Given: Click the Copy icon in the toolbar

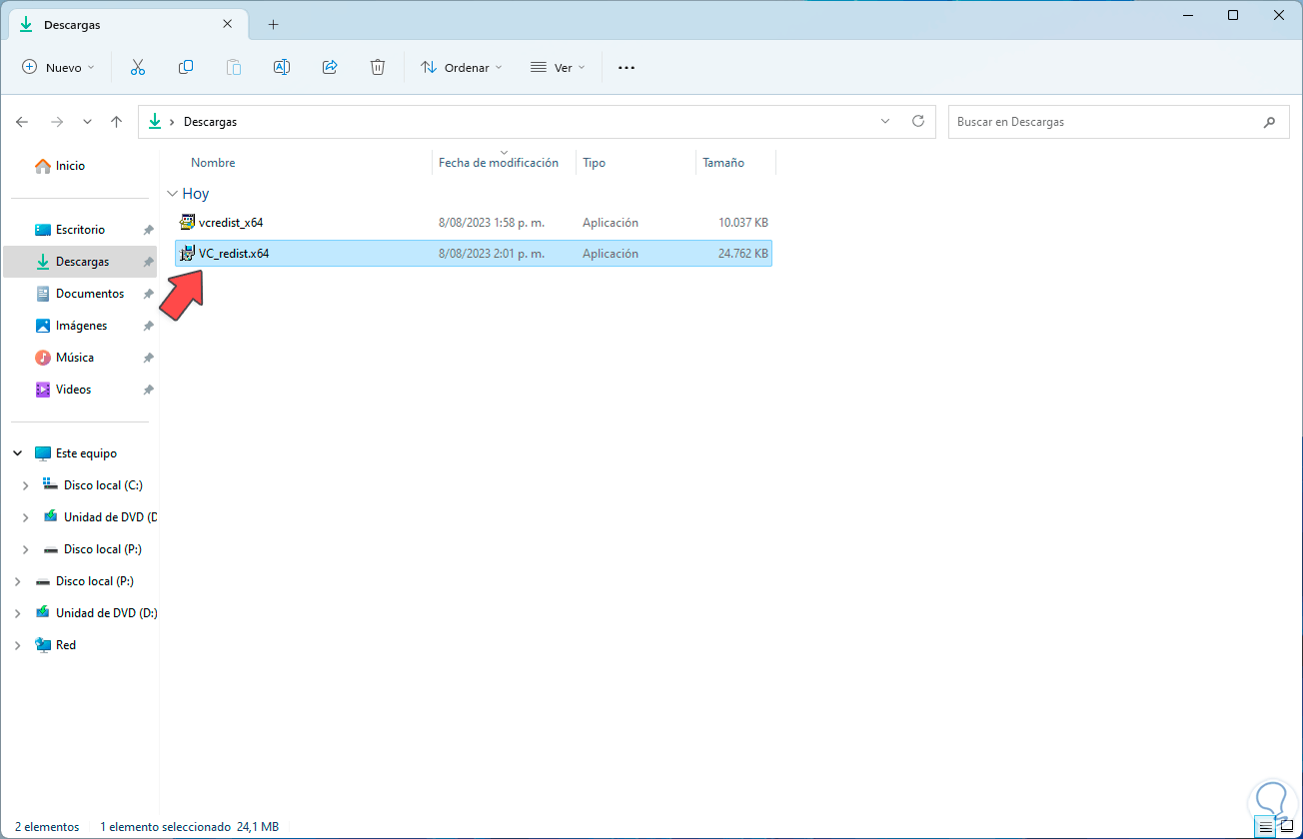Looking at the screenshot, I should (186, 67).
